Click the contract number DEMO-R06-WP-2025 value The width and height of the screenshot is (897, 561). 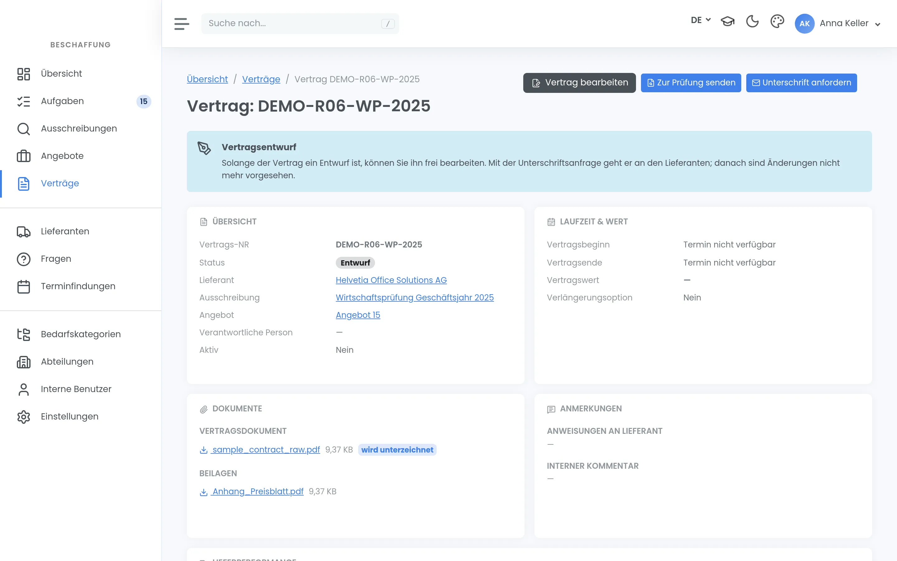tap(378, 245)
